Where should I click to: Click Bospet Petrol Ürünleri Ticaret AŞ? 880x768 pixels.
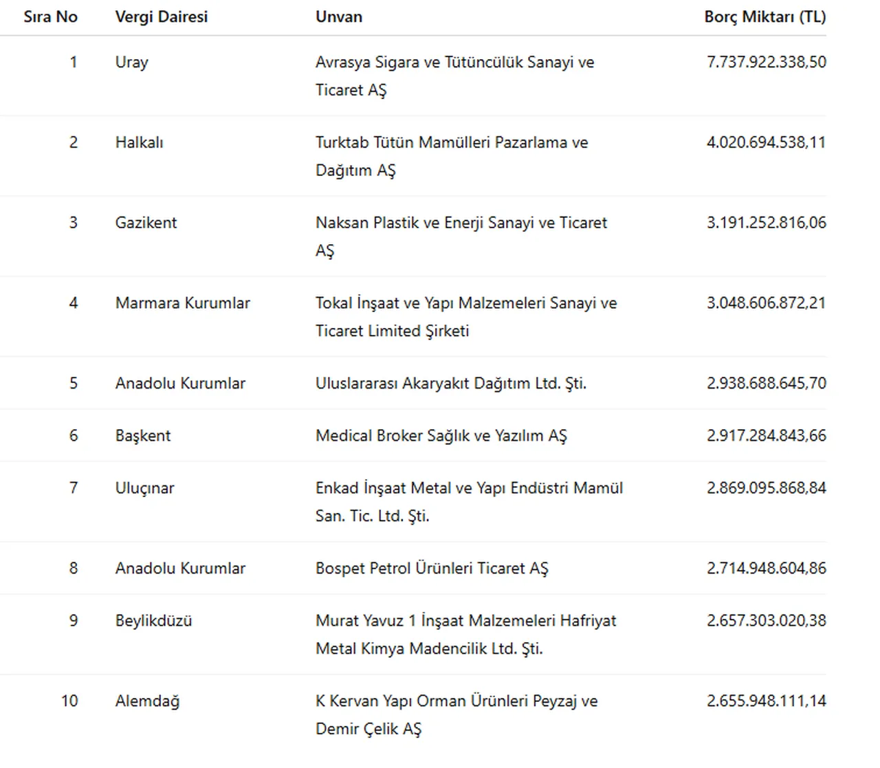pos(431,569)
